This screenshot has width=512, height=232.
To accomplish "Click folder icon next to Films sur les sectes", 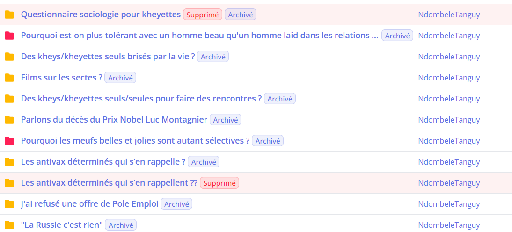I will click(9, 78).
